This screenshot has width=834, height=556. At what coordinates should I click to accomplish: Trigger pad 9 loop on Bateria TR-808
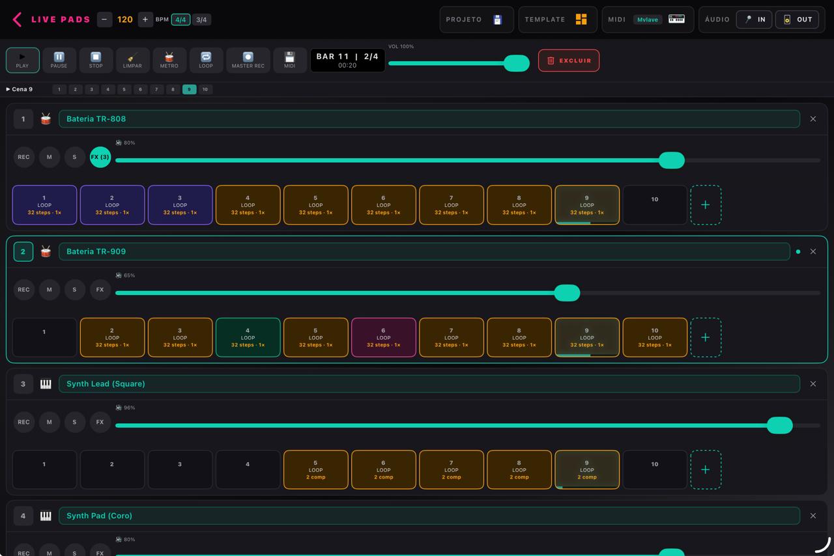point(586,205)
